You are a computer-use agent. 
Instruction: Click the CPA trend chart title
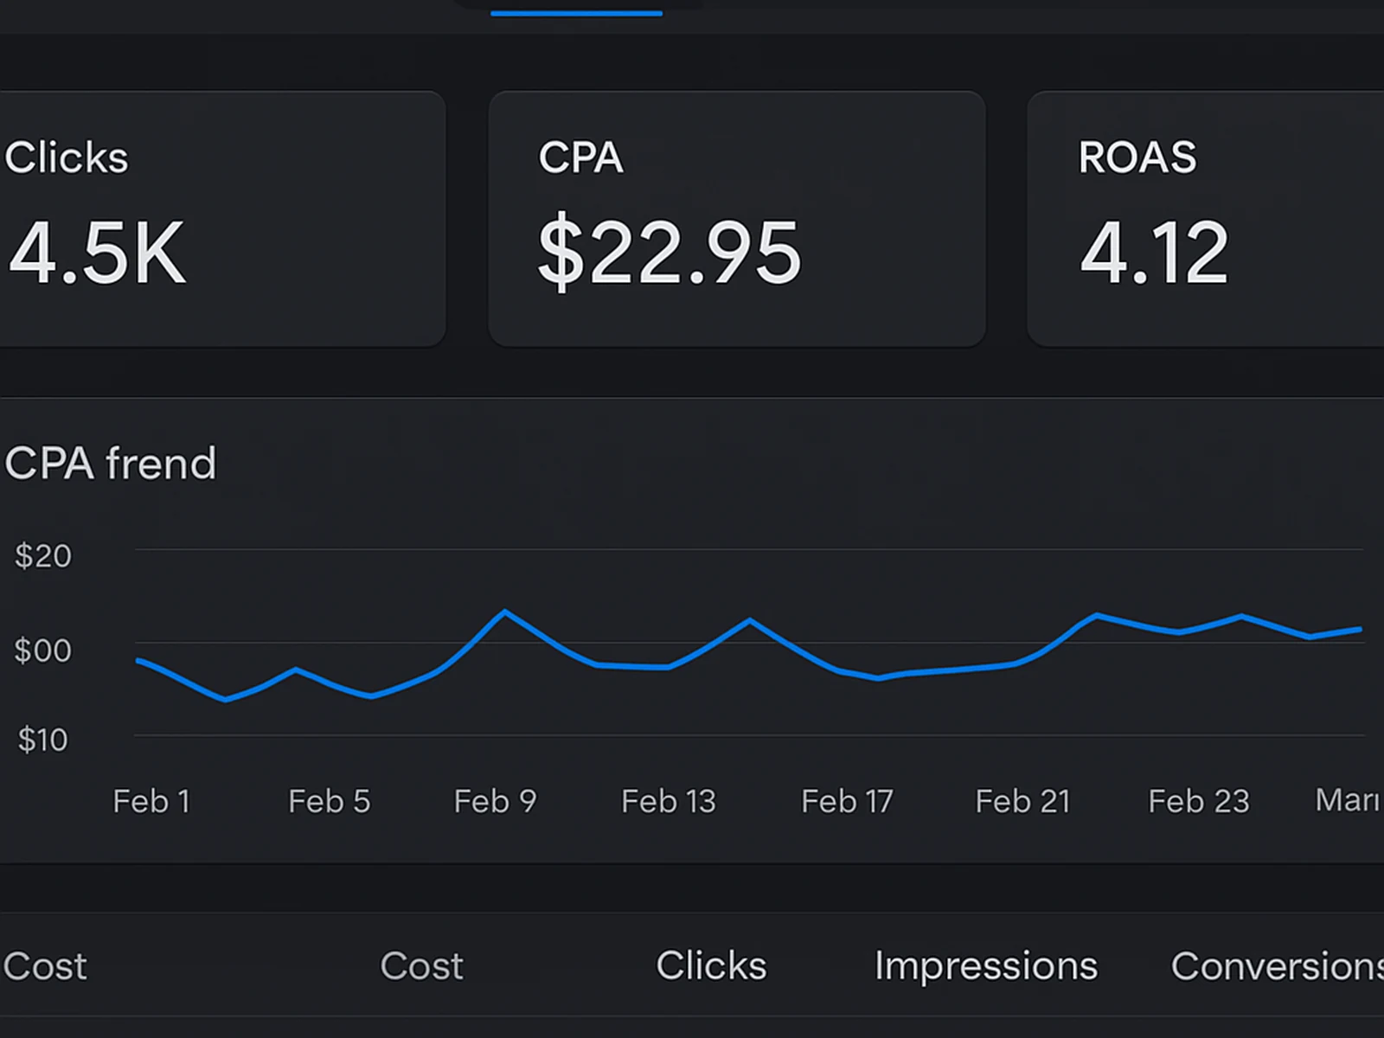pos(111,464)
